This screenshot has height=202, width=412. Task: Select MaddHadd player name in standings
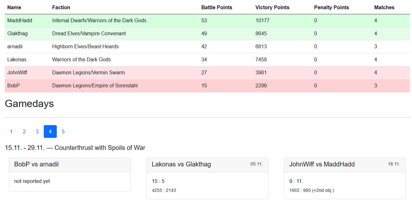[20, 20]
